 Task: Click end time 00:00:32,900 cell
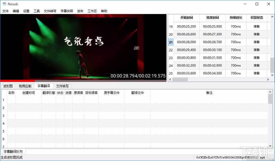click(213, 66)
